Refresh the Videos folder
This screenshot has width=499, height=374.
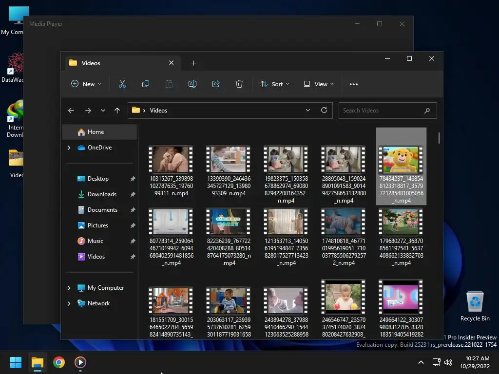click(324, 110)
